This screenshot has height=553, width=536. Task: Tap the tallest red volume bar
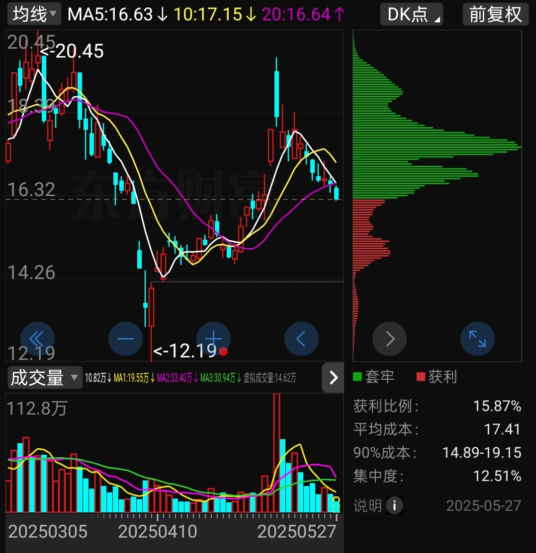pos(276,453)
